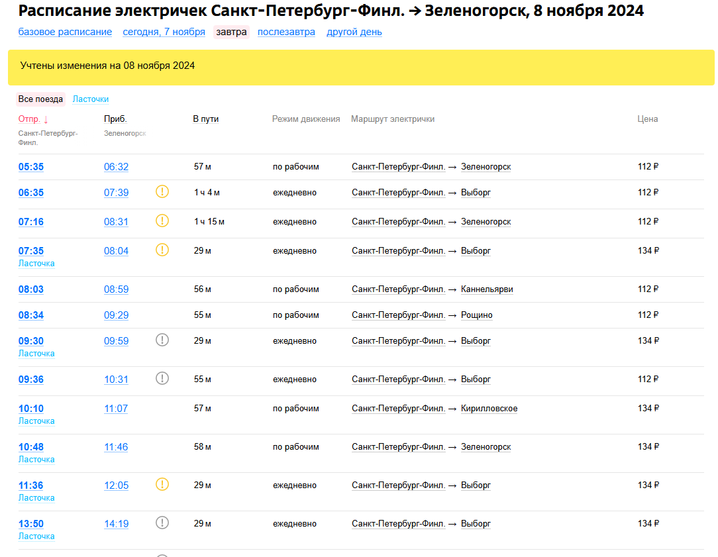Open Санкт-Петербург-Финл. origin in 05:35 row
Screen dimensions: 718x557
(398, 167)
